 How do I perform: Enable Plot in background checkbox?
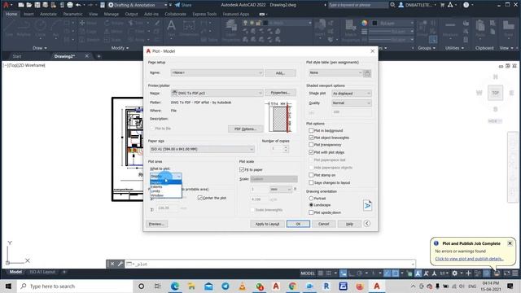311,130
